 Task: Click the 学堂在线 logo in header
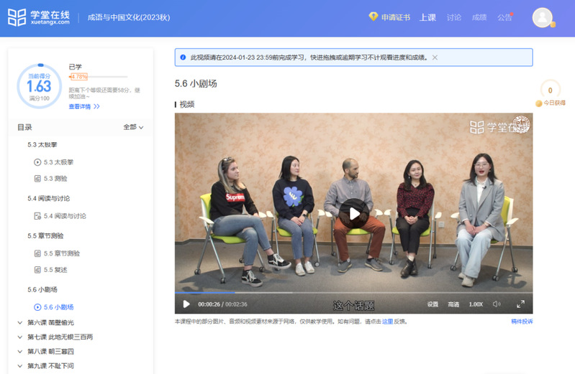click(39, 17)
